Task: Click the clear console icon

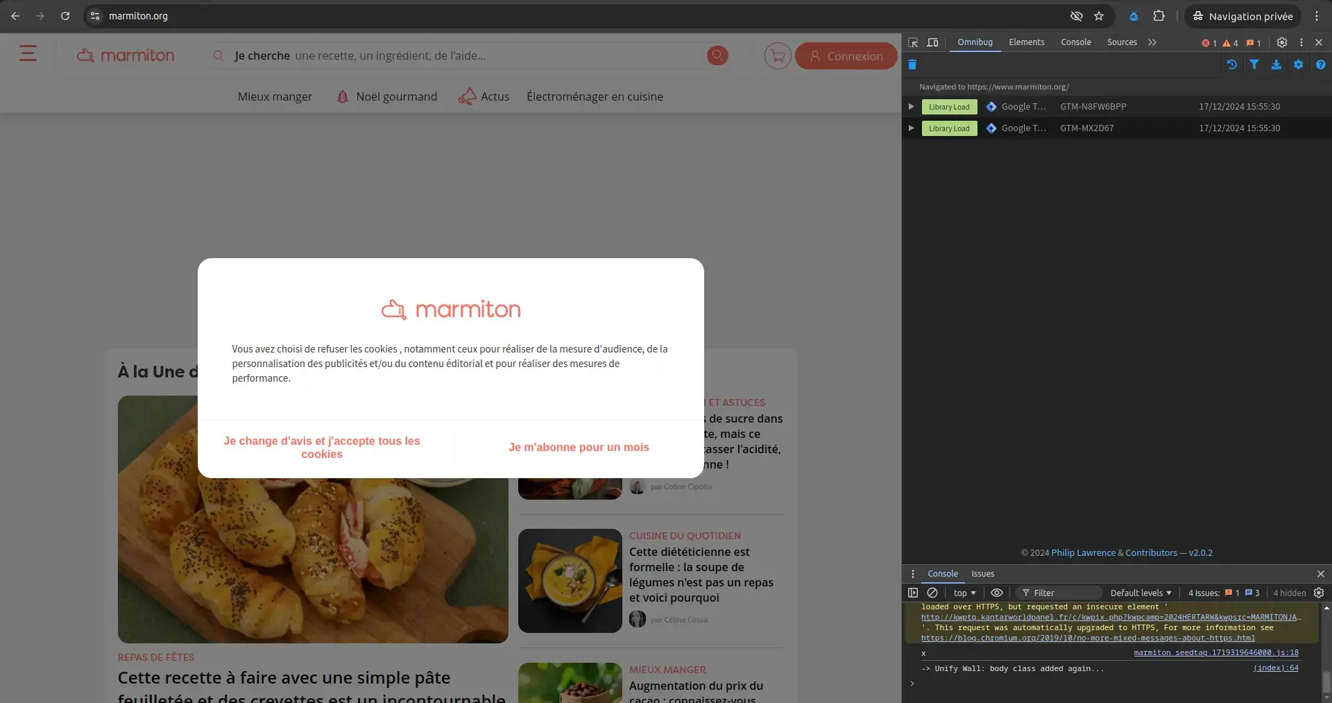Action: click(932, 593)
